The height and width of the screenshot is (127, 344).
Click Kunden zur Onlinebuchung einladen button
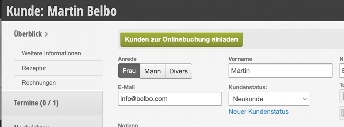[181, 39]
